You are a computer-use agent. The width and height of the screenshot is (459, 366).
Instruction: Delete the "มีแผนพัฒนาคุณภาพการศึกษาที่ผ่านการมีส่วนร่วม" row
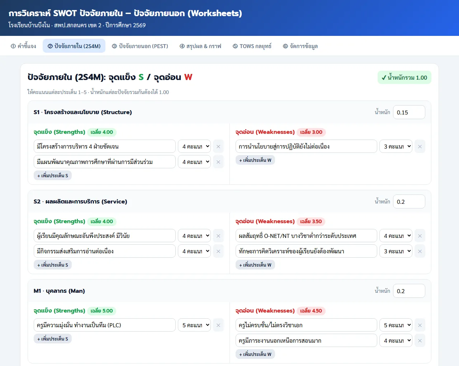click(218, 162)
